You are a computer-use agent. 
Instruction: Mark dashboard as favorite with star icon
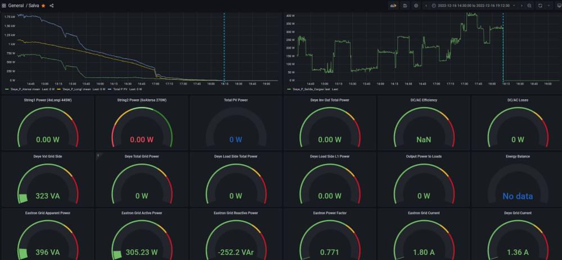click(x=43, y=6)
